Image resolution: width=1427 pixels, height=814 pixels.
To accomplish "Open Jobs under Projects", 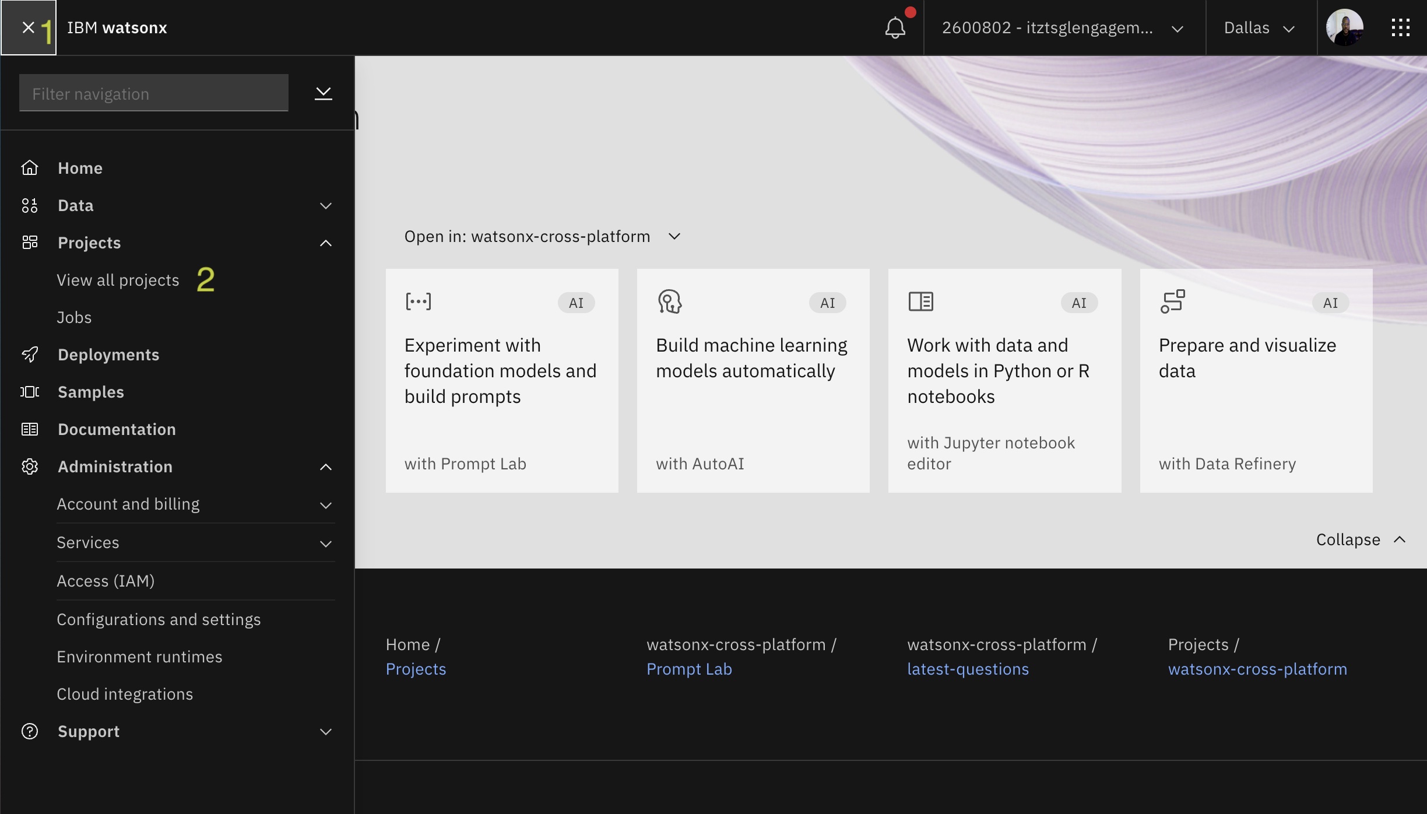I will pos(74,317).
